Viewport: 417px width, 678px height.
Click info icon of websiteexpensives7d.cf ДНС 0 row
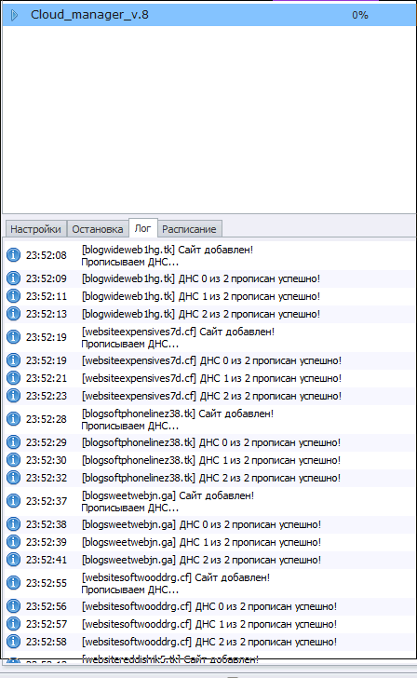tap(13, 359)
